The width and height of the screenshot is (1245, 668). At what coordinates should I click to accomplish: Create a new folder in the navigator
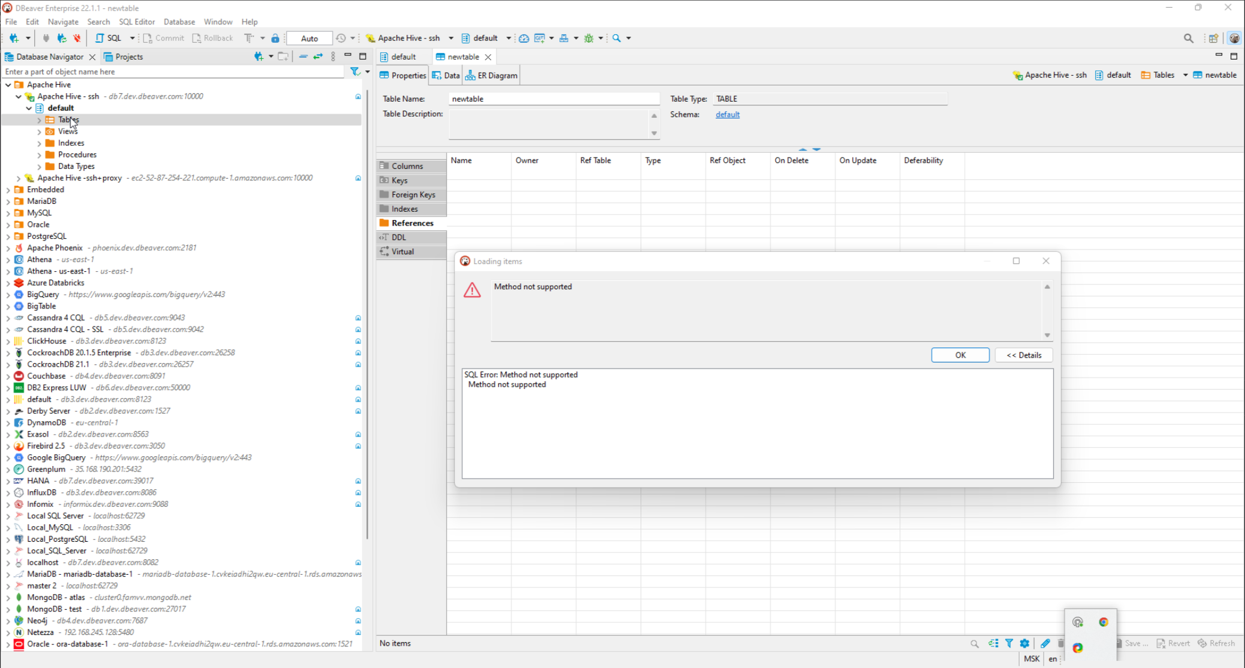[283, 57]
